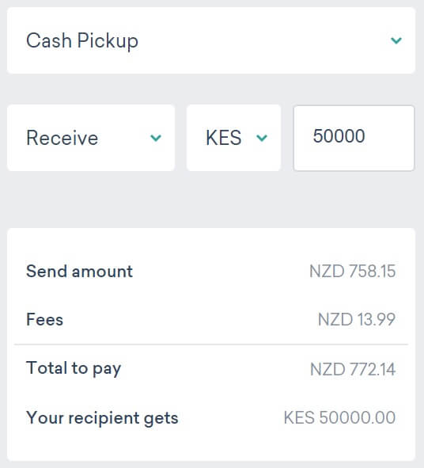Select the KES 50000.00 recipient amount

(x=339, y=417)
